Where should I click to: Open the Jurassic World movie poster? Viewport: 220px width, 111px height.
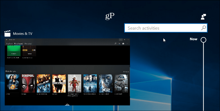(121, 84)
